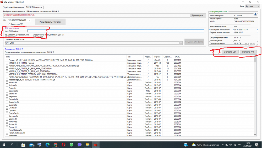Check the French_Polynesia.fbl checkbox

7,133
